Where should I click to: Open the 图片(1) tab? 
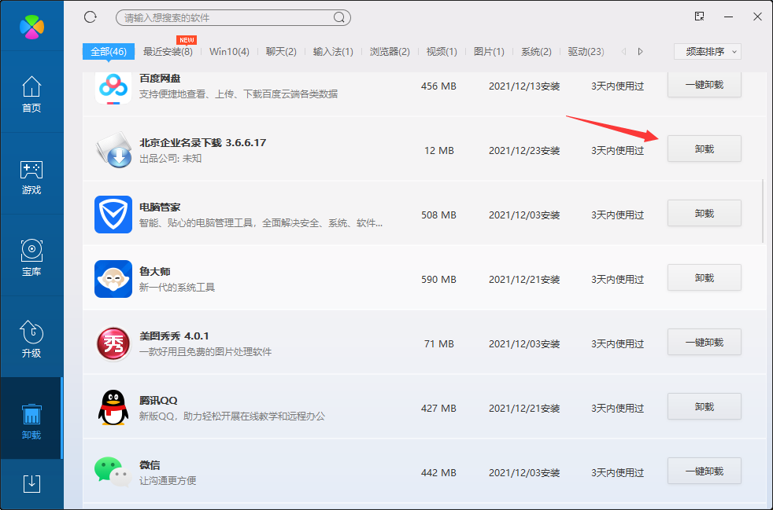(489, 52)
